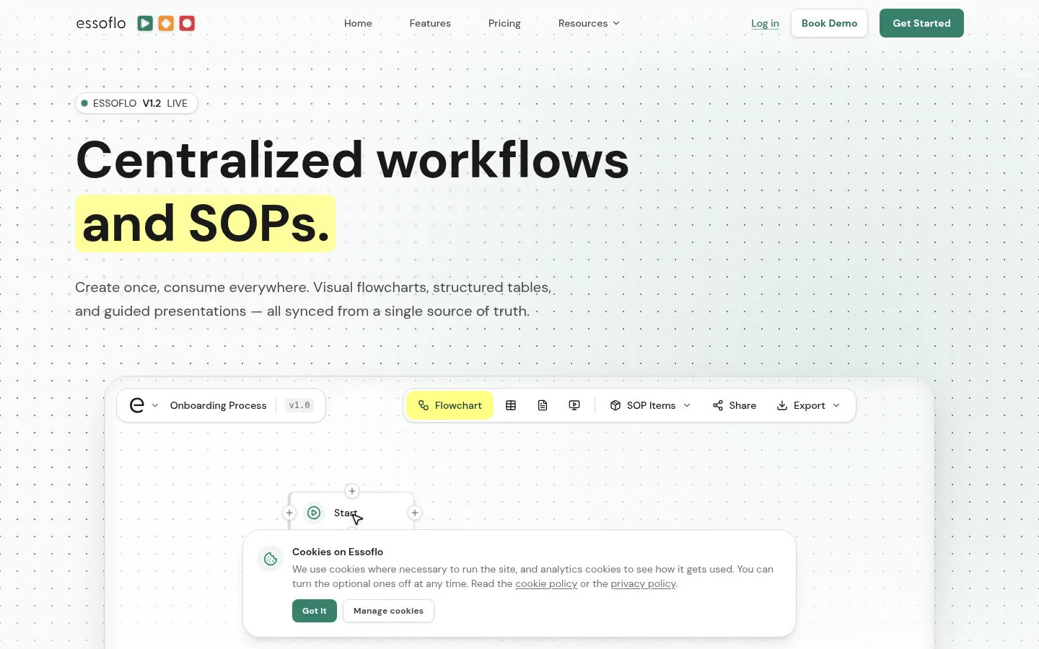Image resolution: width=1039 pixels, height=649 pixels.
Task: Expand the workspace chevron beside the e logo
Action: pyautogui.click(x=155, y=405)
